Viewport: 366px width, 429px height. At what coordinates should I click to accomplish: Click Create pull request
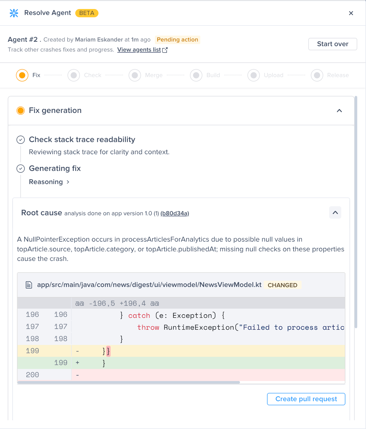(306, 399)
